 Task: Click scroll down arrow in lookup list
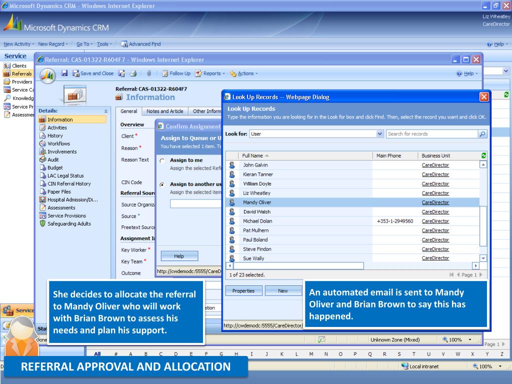[483, 258]
